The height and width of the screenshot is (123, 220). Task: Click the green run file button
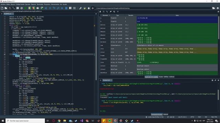[x=25, y=8]
